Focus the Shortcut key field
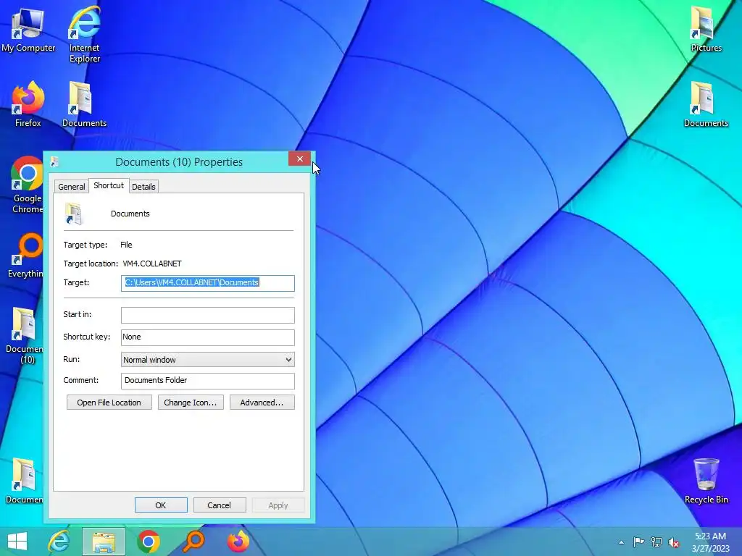This screenshot has height=556, width=742. [208, 337]
